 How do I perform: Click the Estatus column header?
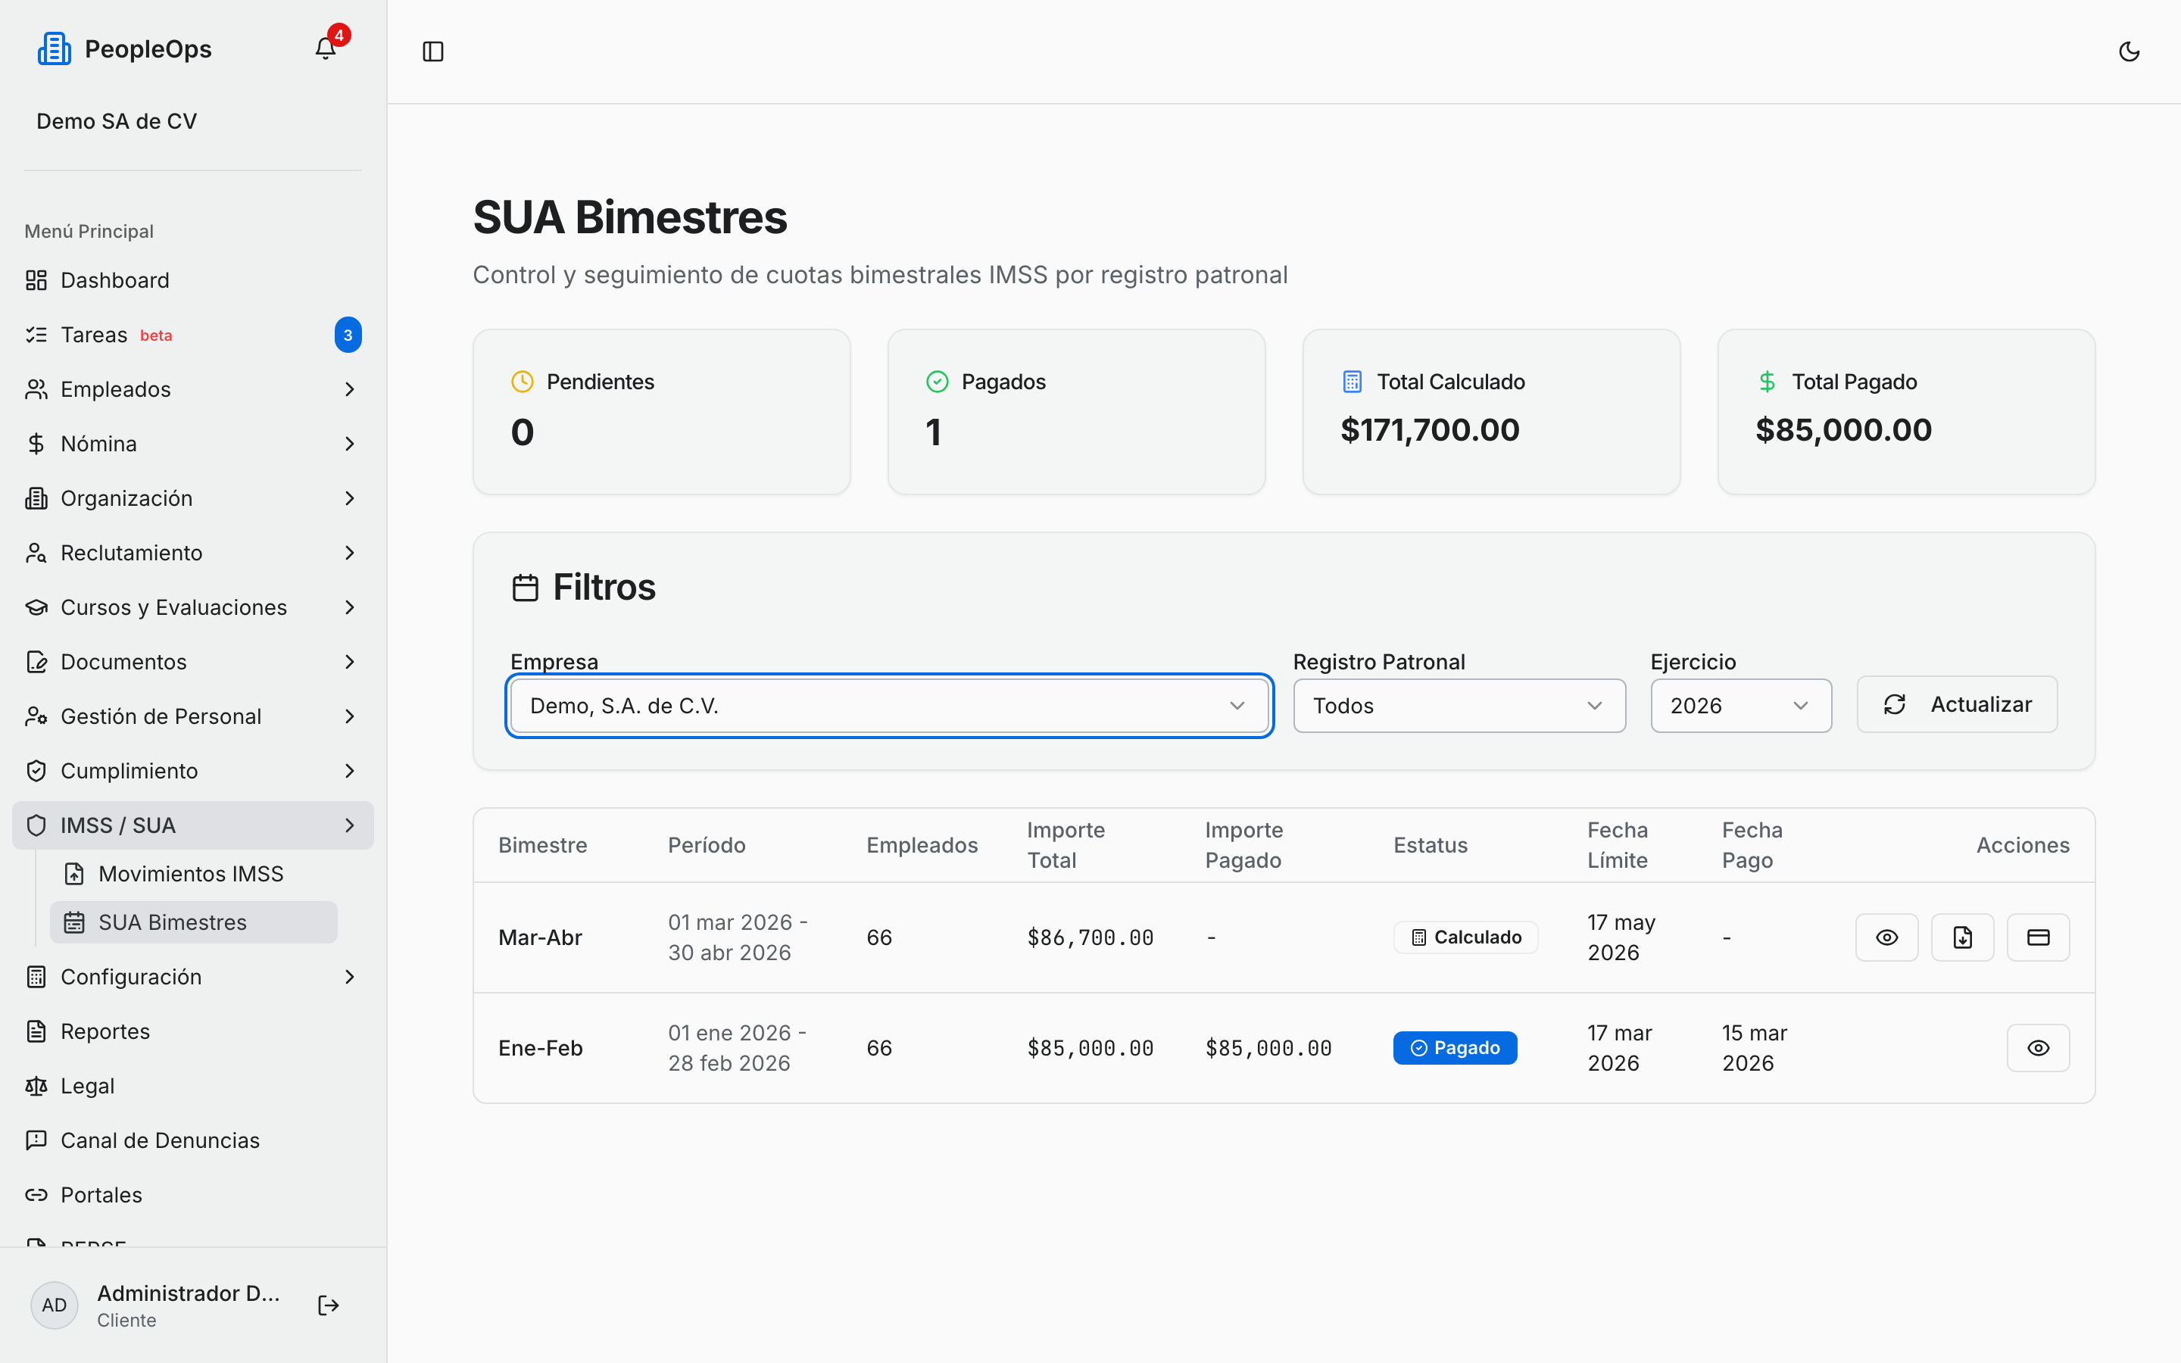point(1431,844)
